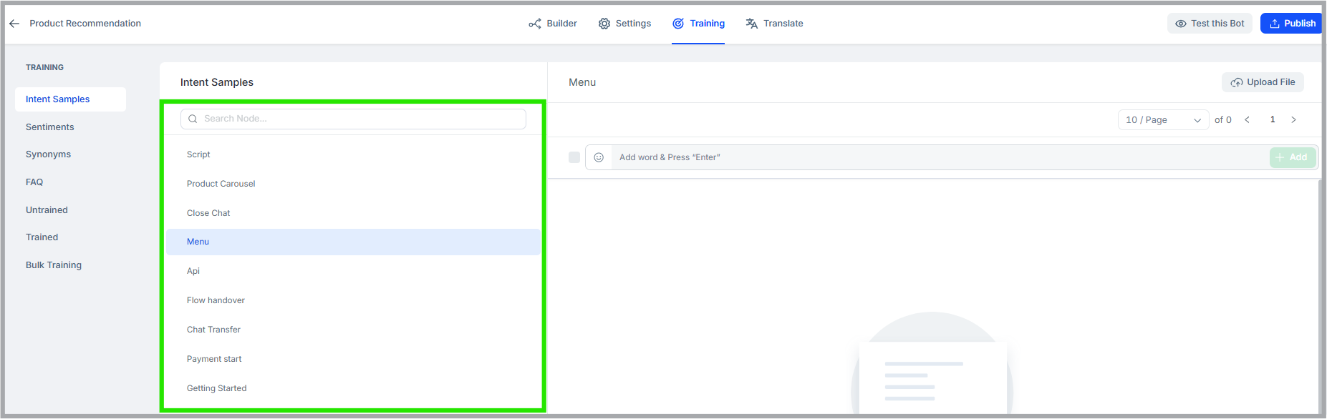The width and height of the screenshot is (1327, 419).
Task: Click the Upload File button
Action: (1263, 82)
